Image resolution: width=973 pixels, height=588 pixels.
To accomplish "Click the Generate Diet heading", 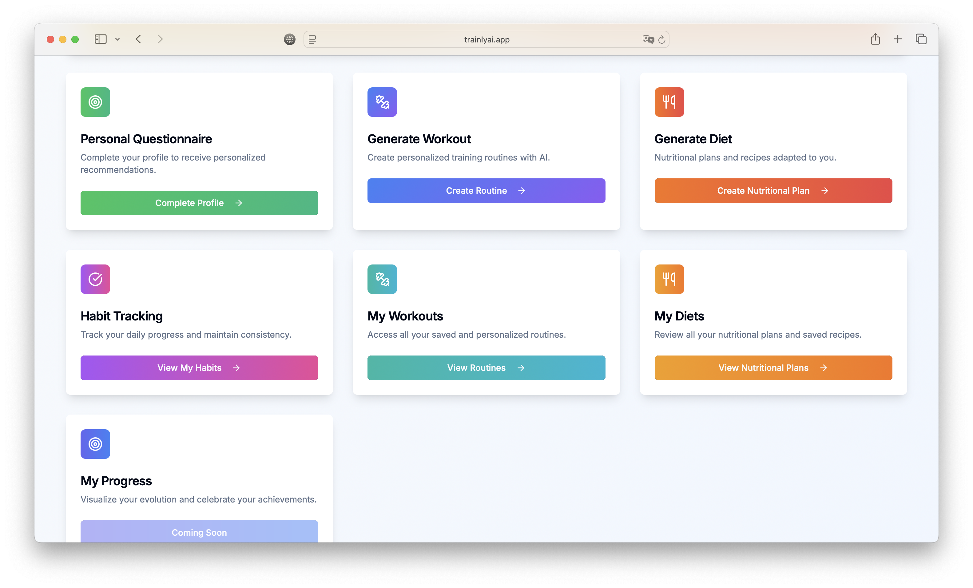I will [x=693, y=139].
